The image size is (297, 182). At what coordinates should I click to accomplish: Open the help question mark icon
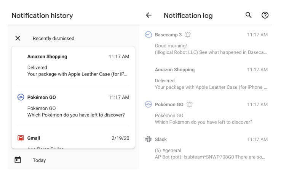tap(265, 15)
